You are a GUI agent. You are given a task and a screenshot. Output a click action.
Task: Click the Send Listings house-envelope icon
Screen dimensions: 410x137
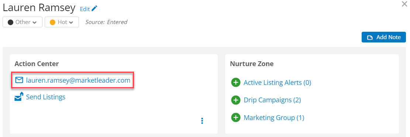coord(19,96)
